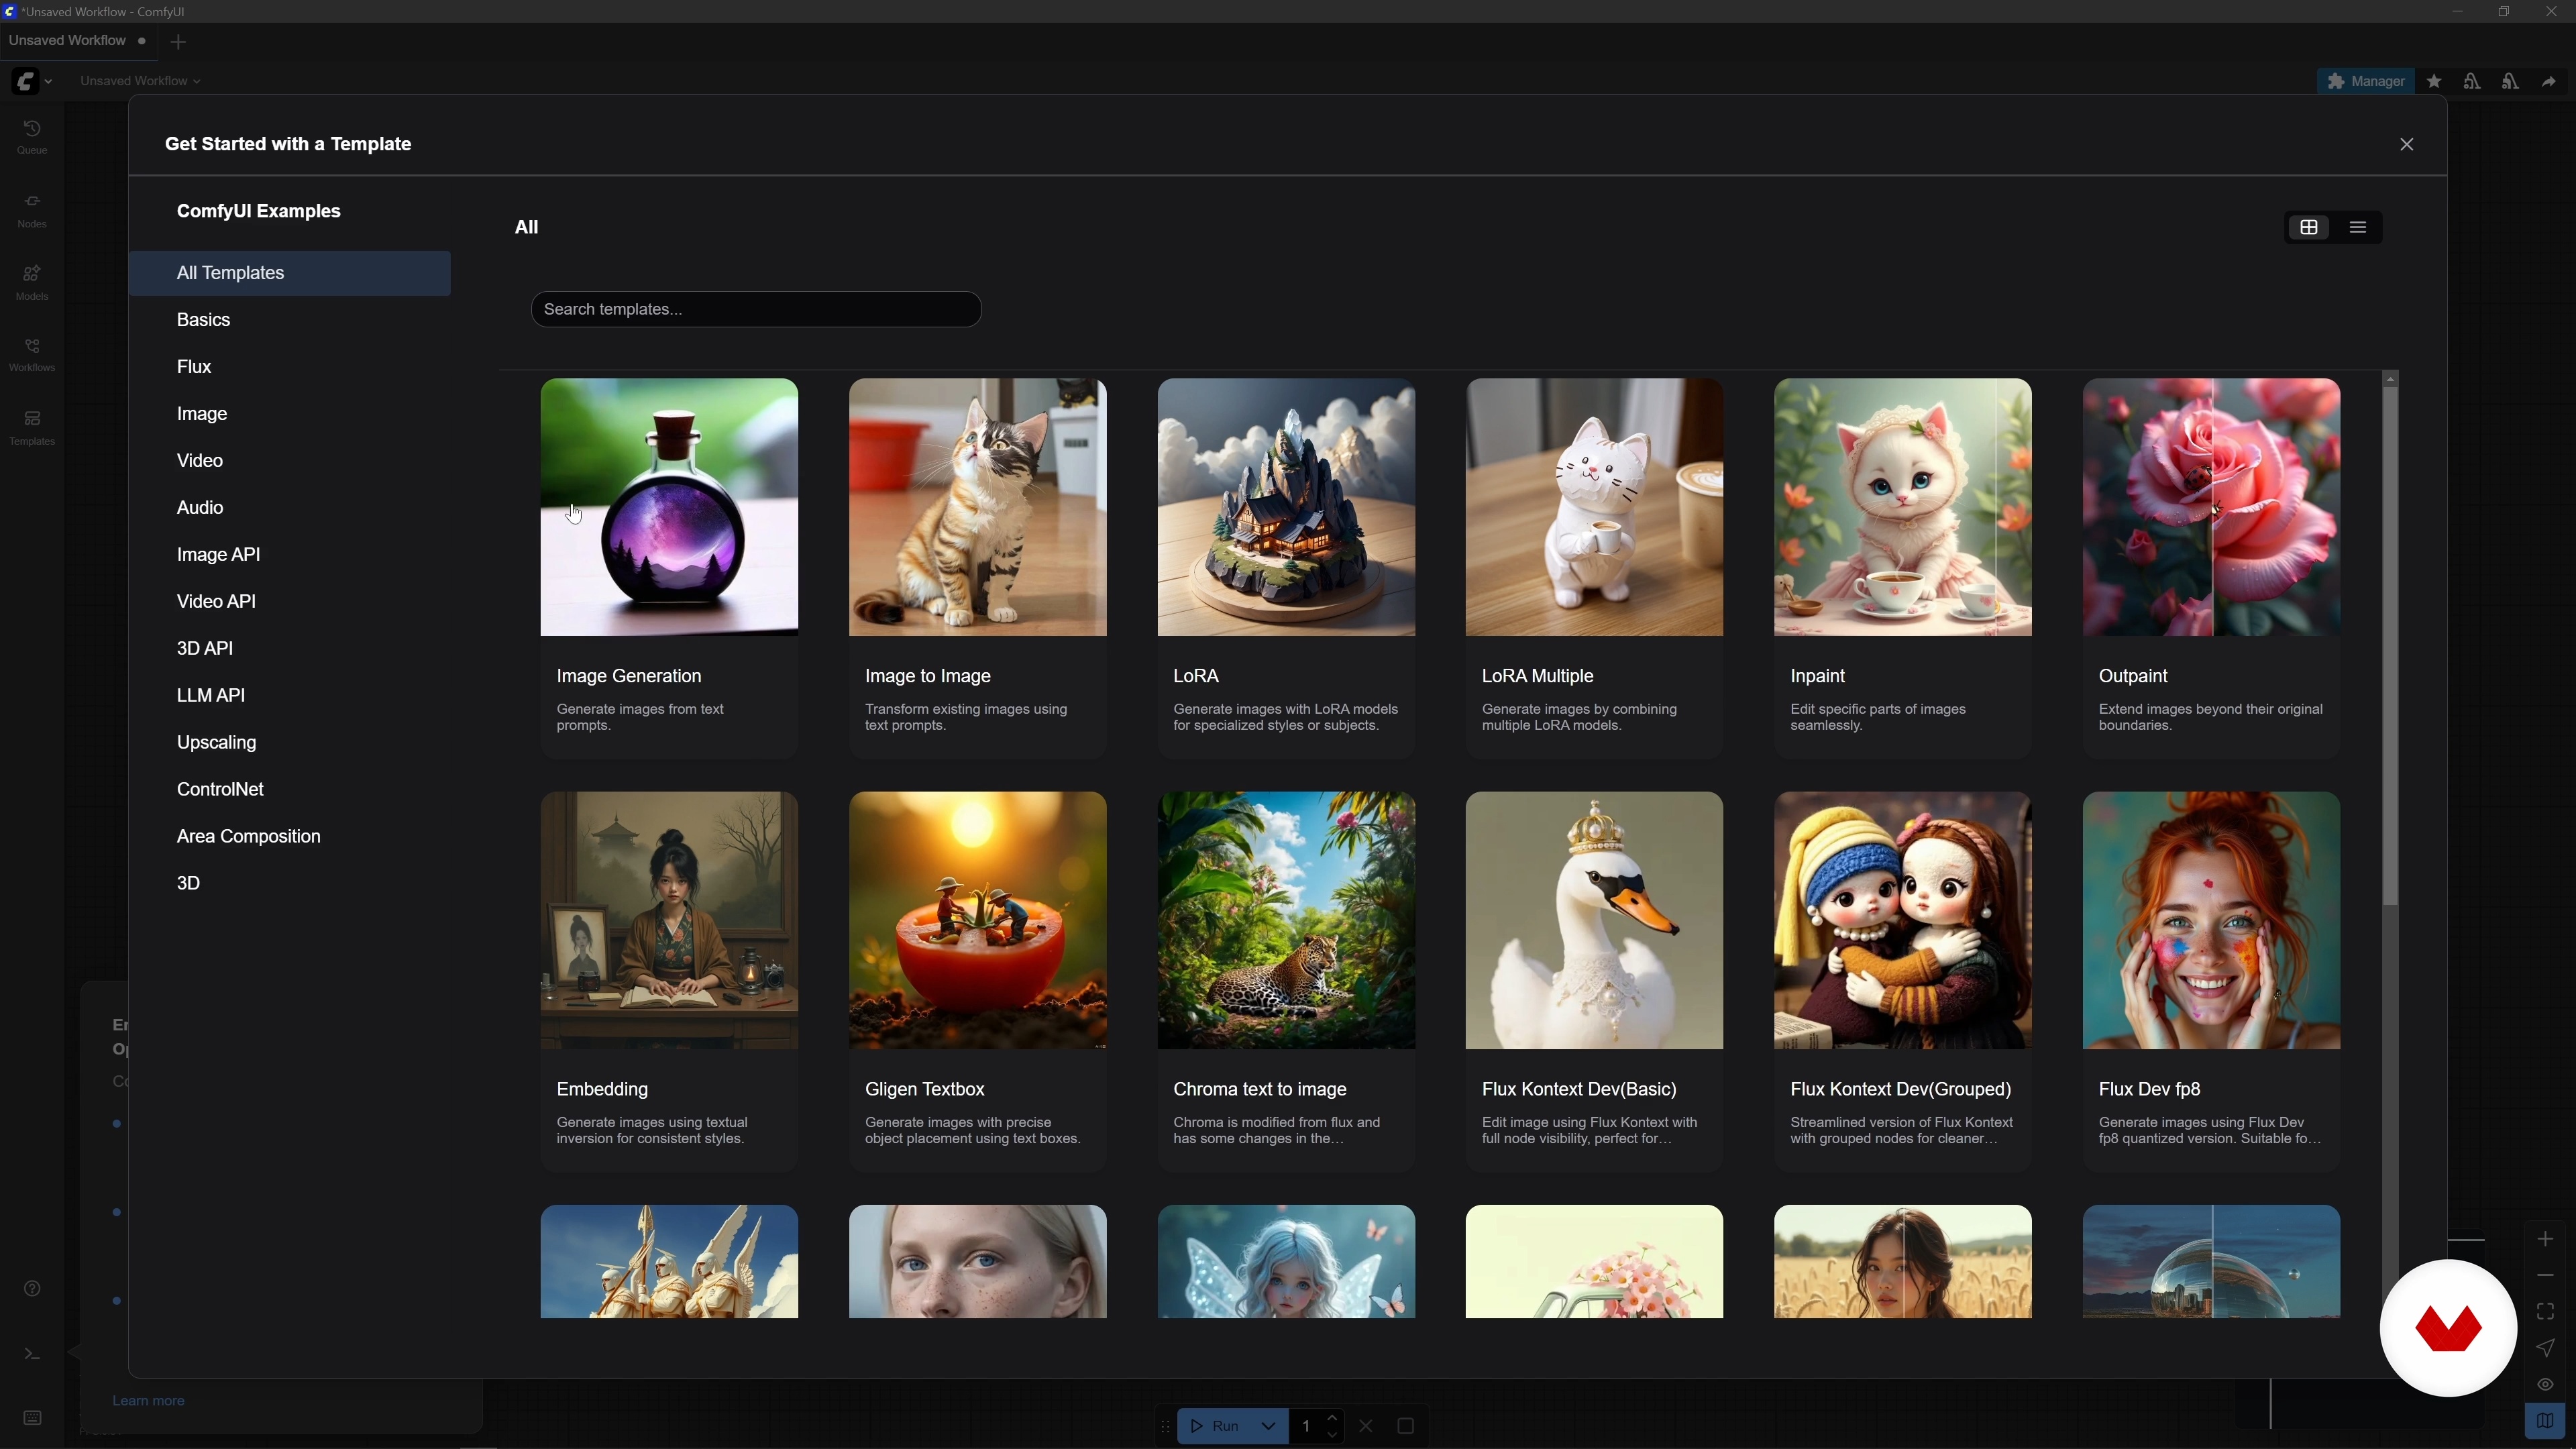
Task: Toggle the link visibility eye icon
Action: [x=2545, y=1384]
